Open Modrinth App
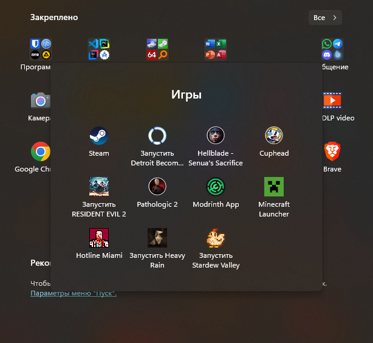The image size is (373, 343). [x=216, y=187]
